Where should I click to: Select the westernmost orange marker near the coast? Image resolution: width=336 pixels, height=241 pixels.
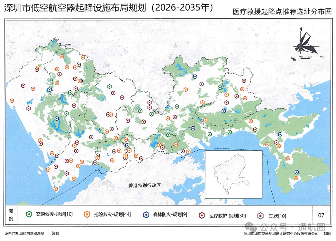click(x=12, y=101)
